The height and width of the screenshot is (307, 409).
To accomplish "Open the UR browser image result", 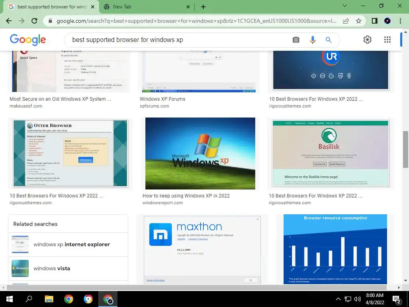I will coord(330,70).
